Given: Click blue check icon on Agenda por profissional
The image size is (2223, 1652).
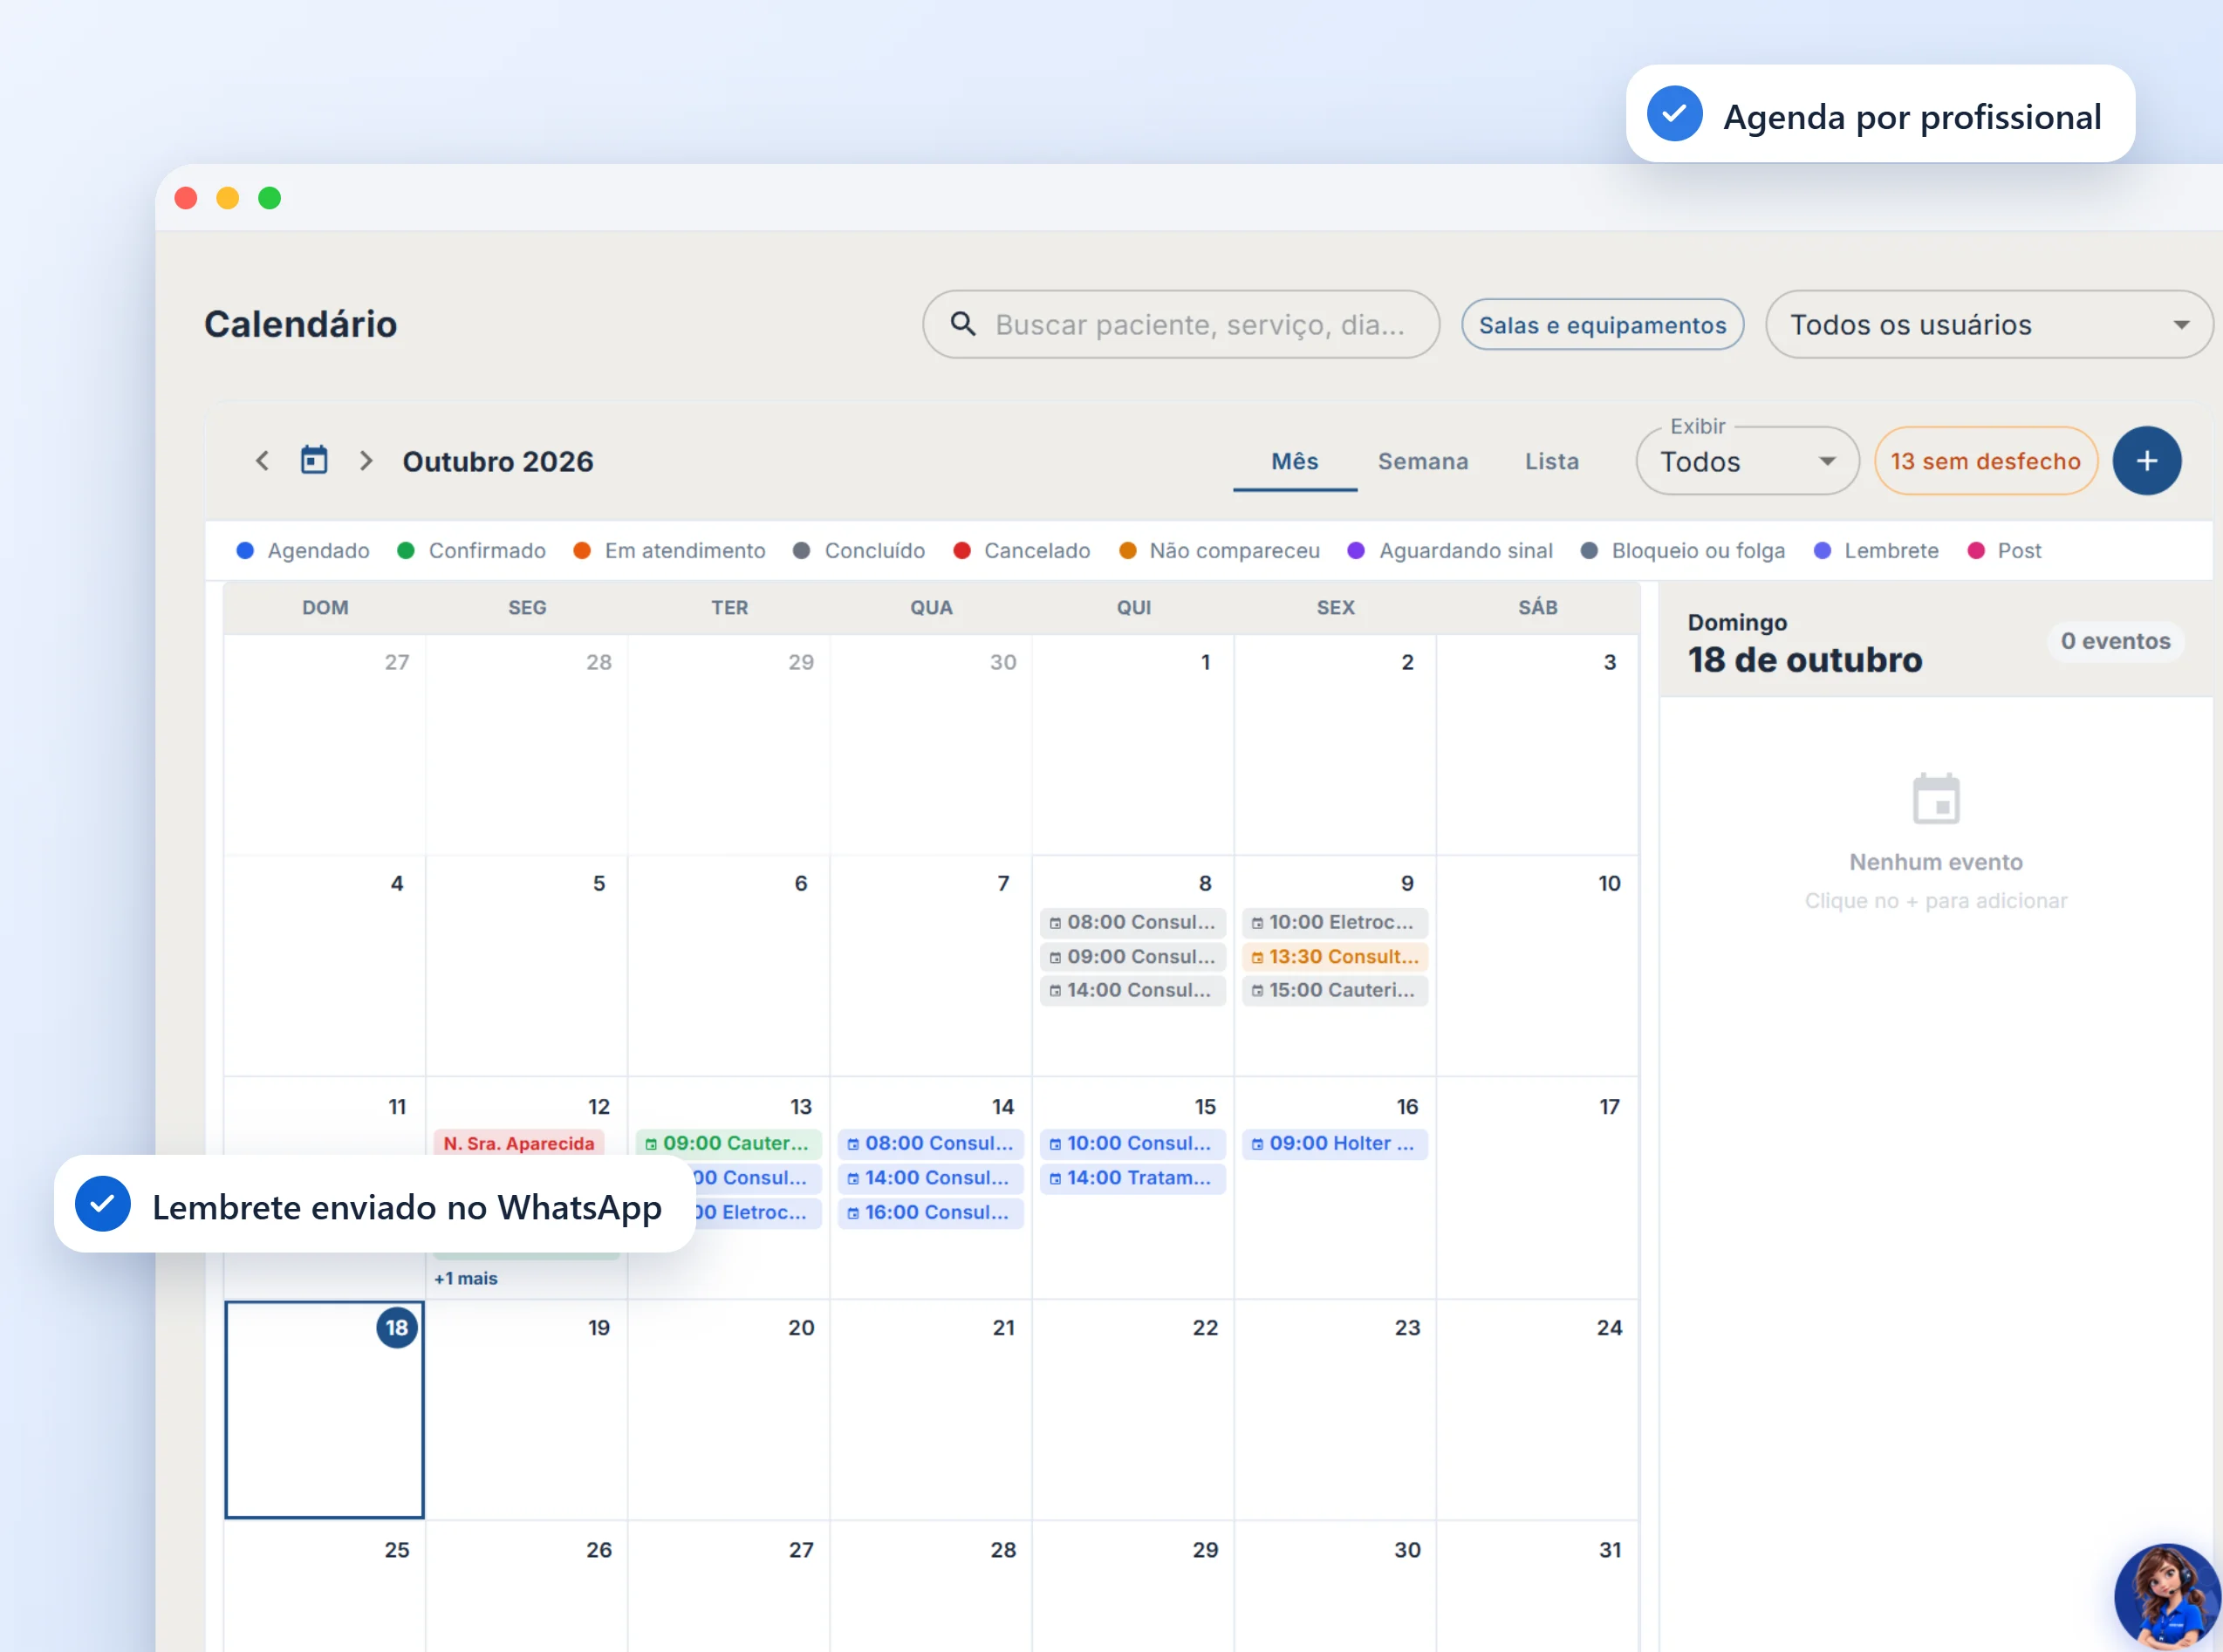Looking at the screenshot, I should coord(1674,114).
